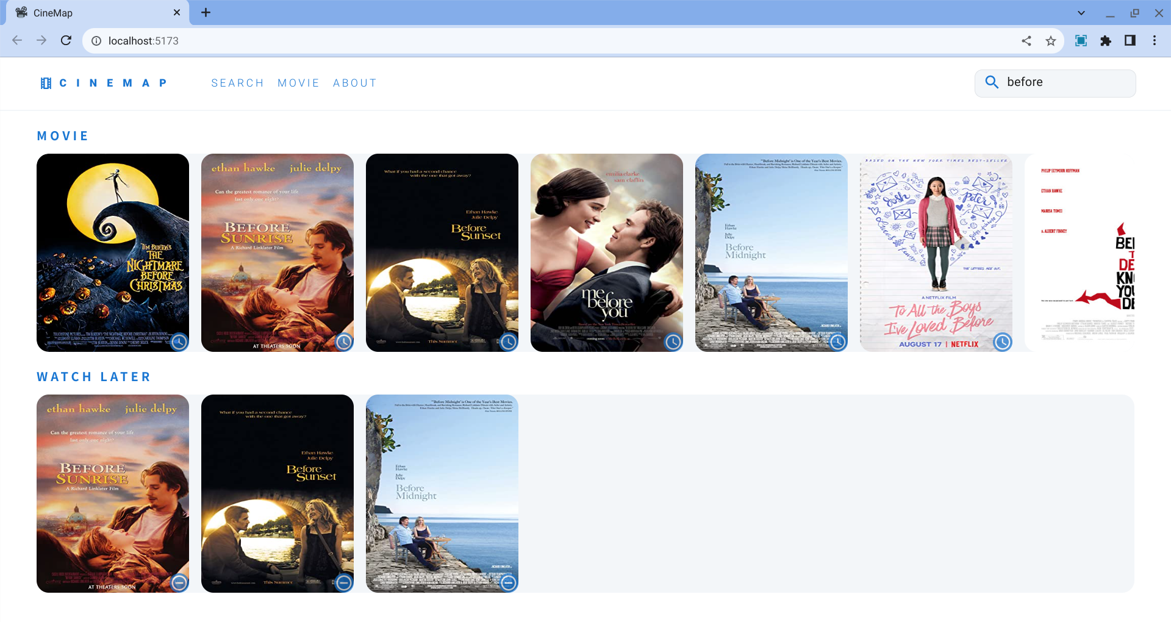Click the WATCH LATER section heading

(x=93, y=377)
